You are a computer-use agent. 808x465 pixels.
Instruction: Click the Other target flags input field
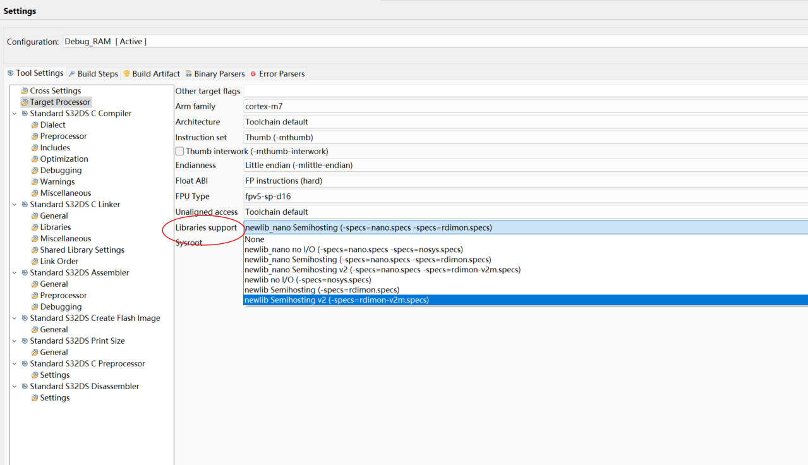[526, 92]
